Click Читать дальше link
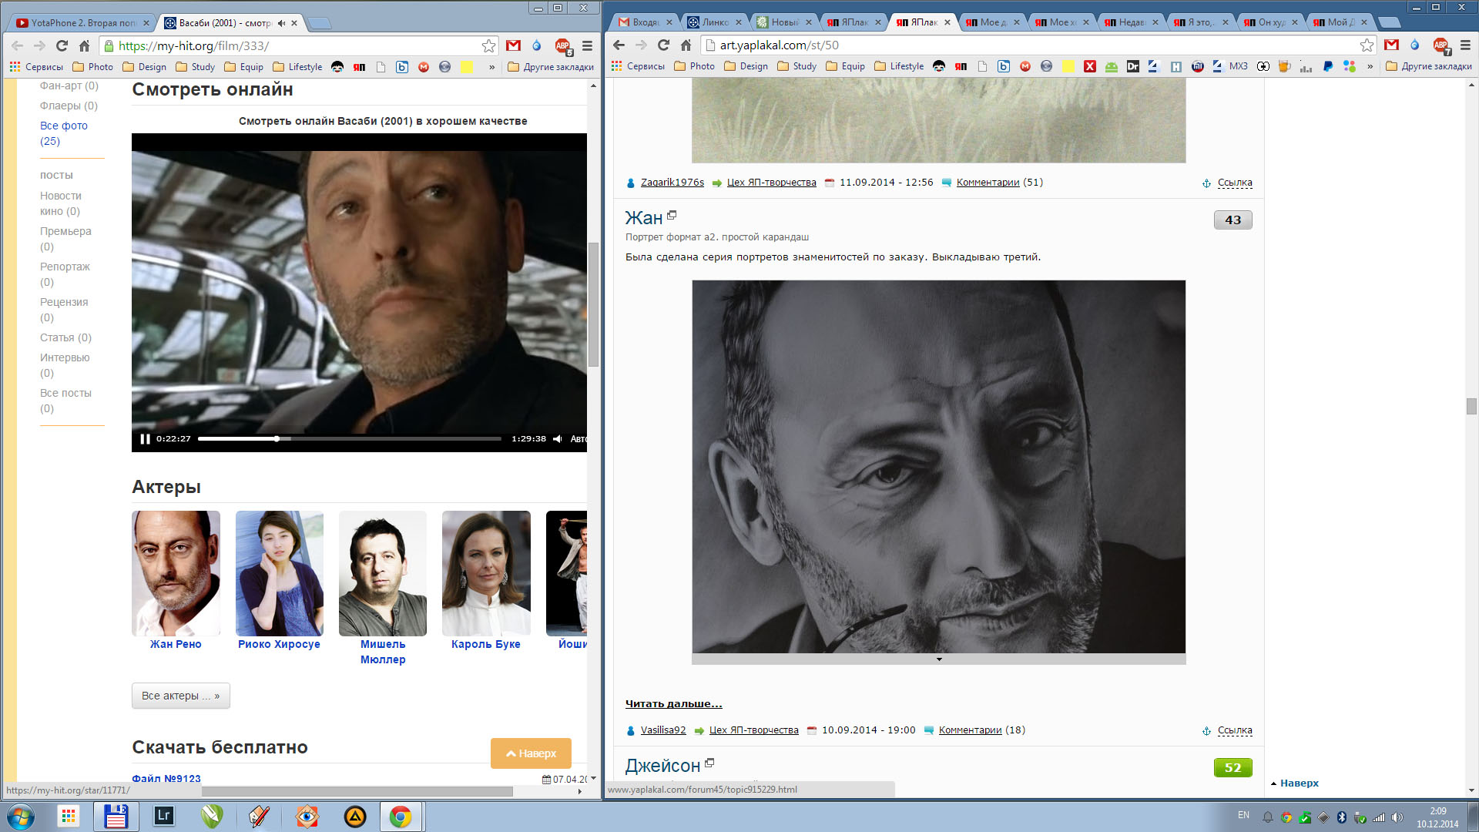Image resolution: width=1479 pixels, height=832 pixels. [674, 703]
